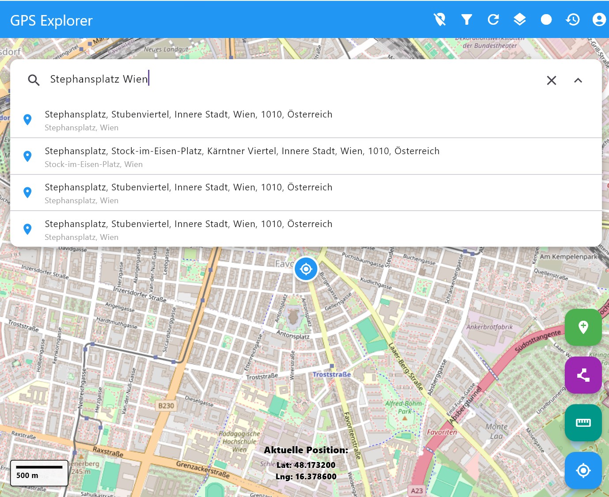
Task: Open the history clock icon
Action: (x=573, y=19)
